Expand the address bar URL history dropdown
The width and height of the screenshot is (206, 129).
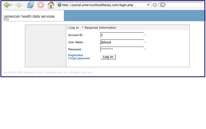(x=148, y=5)
